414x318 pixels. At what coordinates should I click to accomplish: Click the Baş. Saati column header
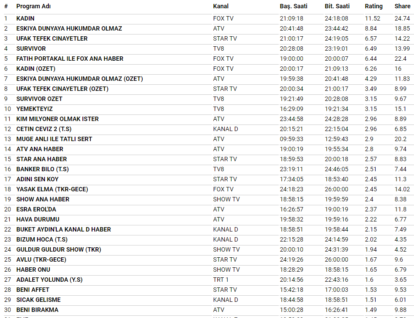click(x=294, y=6)
